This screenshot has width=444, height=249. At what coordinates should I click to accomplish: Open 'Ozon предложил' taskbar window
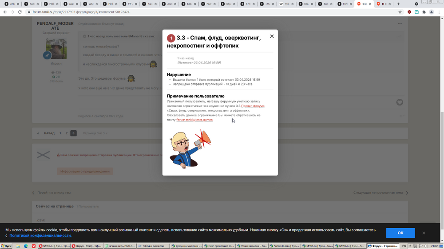tap(218, 246)
